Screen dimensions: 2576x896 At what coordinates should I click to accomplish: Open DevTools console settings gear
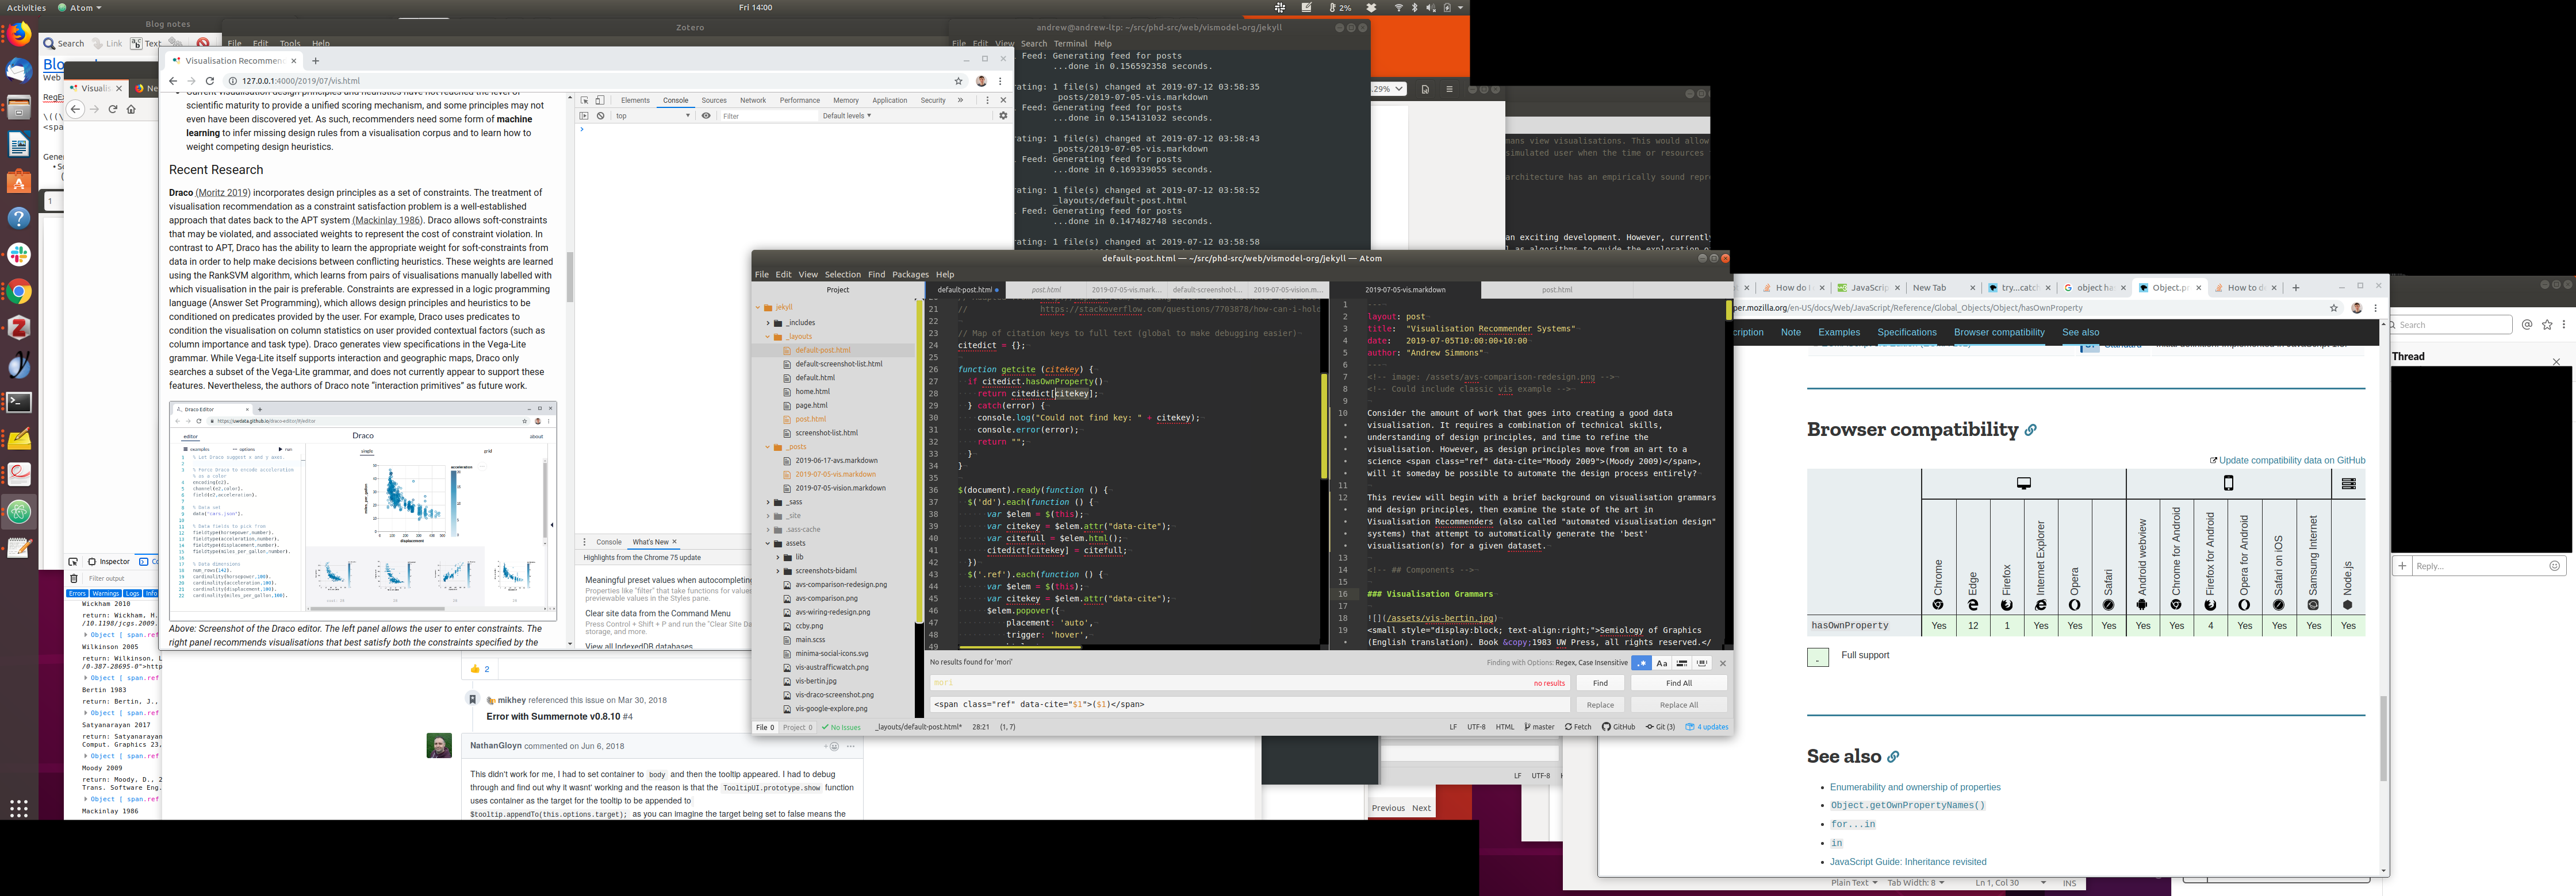tap(1003, 116)
